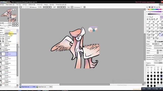This screenshot has width=163, height=91.
Task: Adjust the Value brightness slider
Action: (155, 14)
